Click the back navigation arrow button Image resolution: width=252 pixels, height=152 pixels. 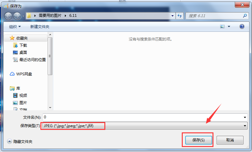8,16
